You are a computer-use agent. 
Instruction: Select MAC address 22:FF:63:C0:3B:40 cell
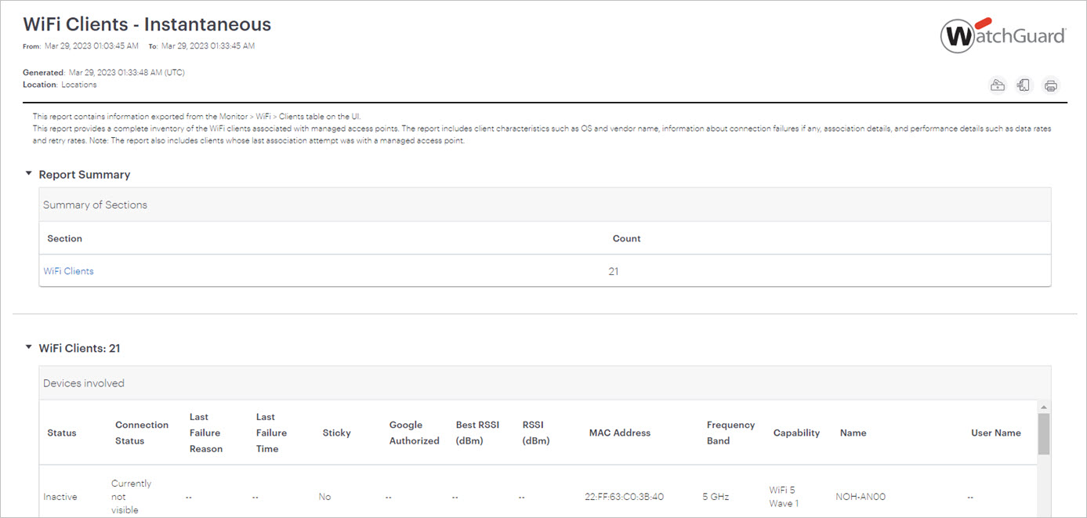click(x=624, y=497)
